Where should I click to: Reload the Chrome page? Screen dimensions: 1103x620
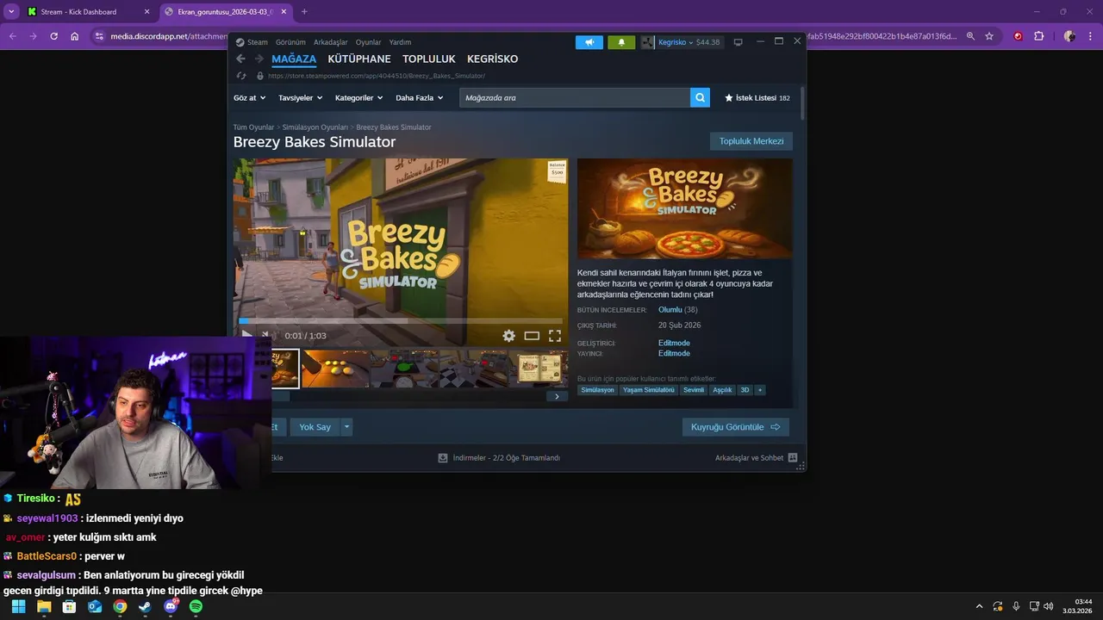[x=53, y=36]
